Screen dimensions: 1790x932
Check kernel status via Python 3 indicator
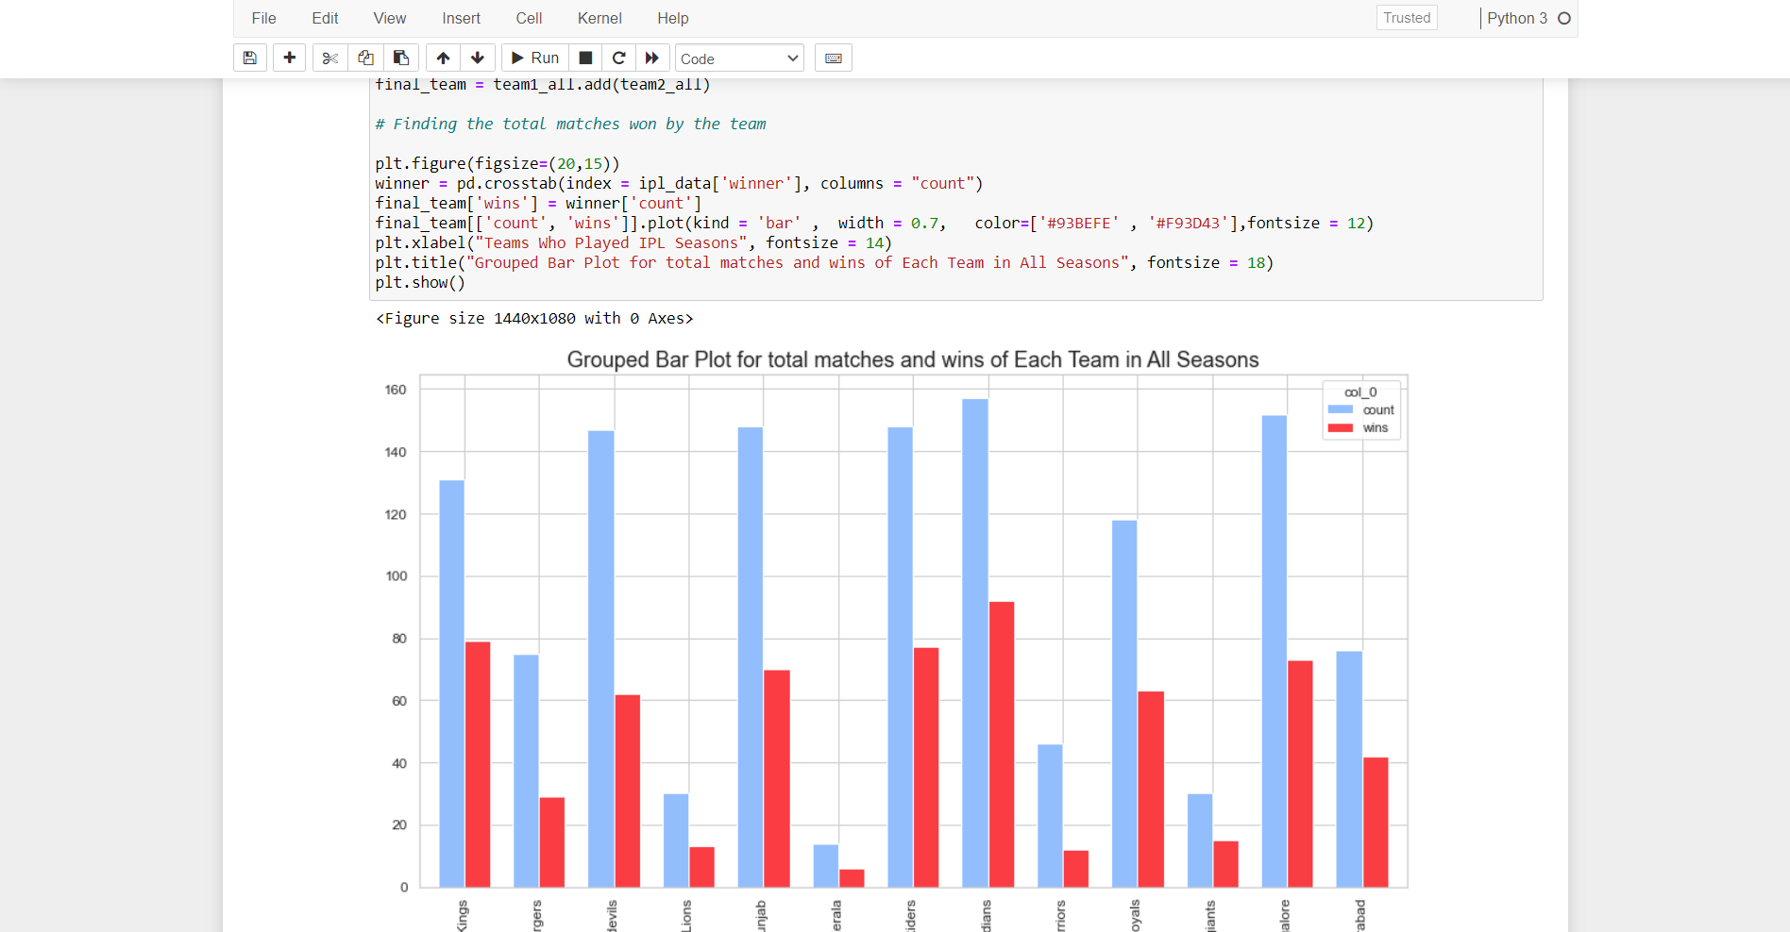click(1519, 18)
